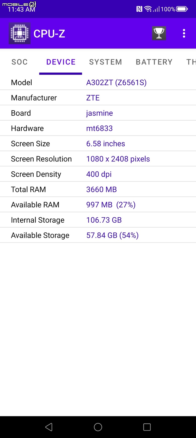The image size is (196, 438).
Task: Tap the CPU-Z title text
Action: pyautogui.click(x=49, y=33)
